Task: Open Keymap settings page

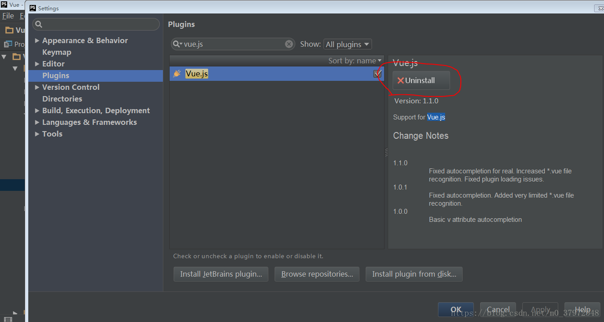Action: point(57,52)
